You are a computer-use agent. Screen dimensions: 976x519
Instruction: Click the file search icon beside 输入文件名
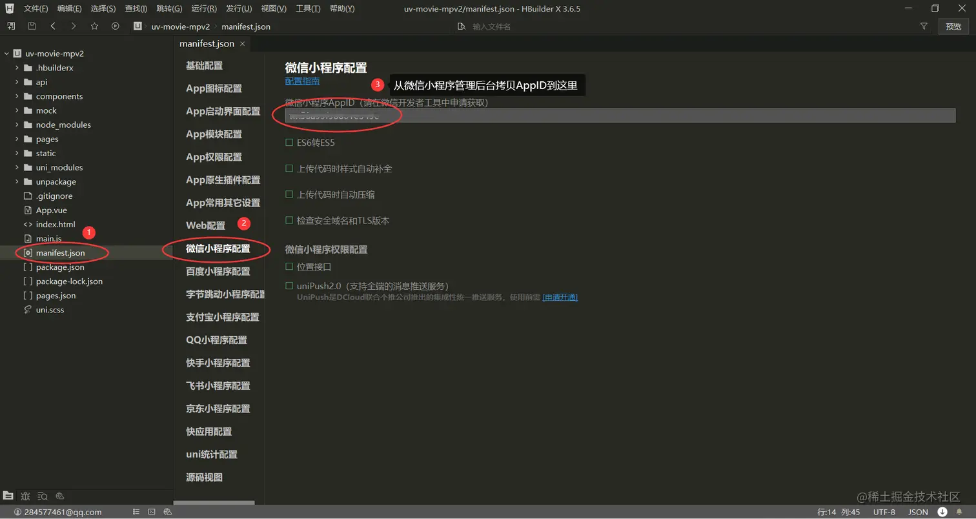(x=461, y=26)
